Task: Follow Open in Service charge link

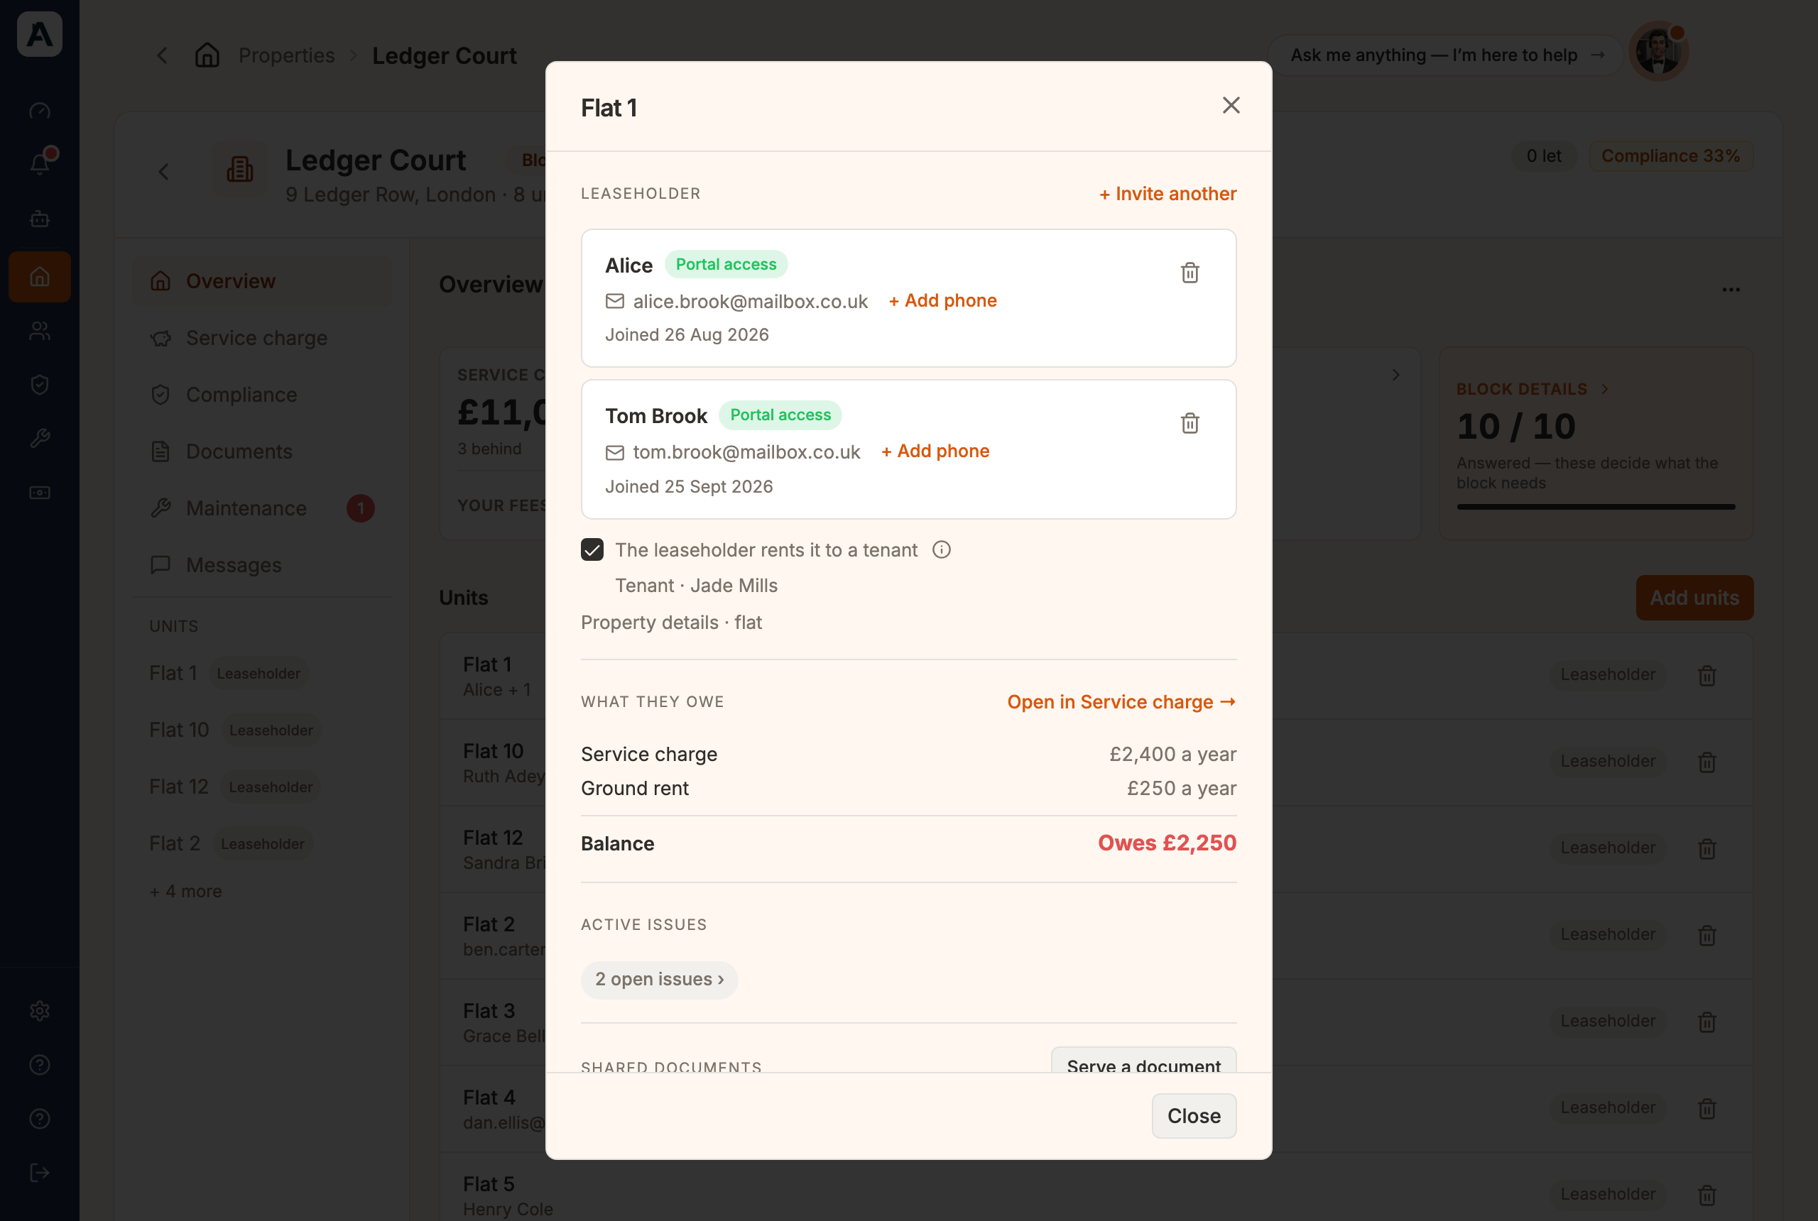Action: click(1121, 701)
